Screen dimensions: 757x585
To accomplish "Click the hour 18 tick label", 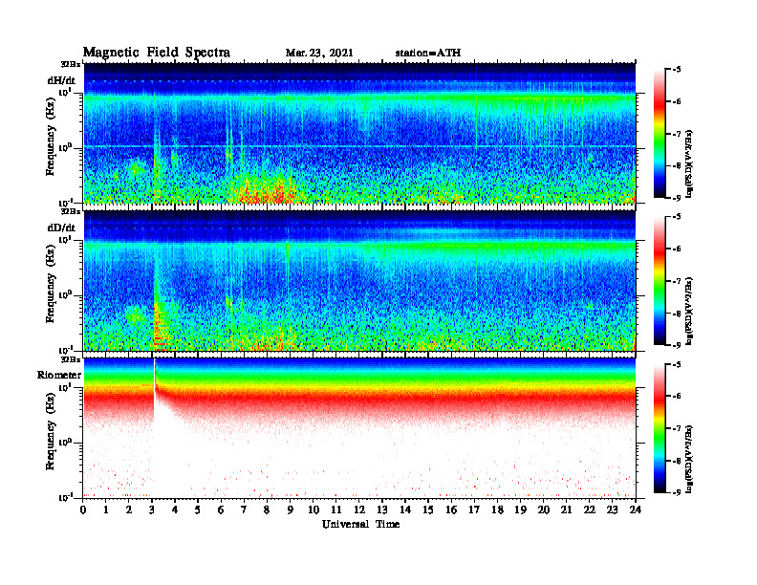I will click(497, 509).
